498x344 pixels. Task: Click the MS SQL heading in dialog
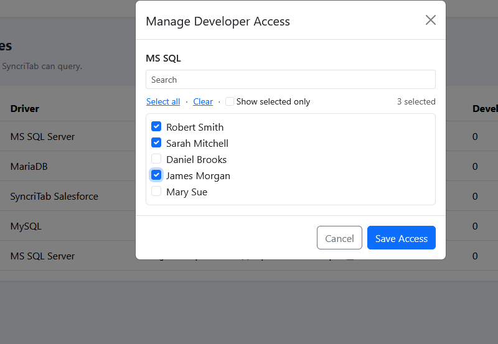(x=163, y=58)
